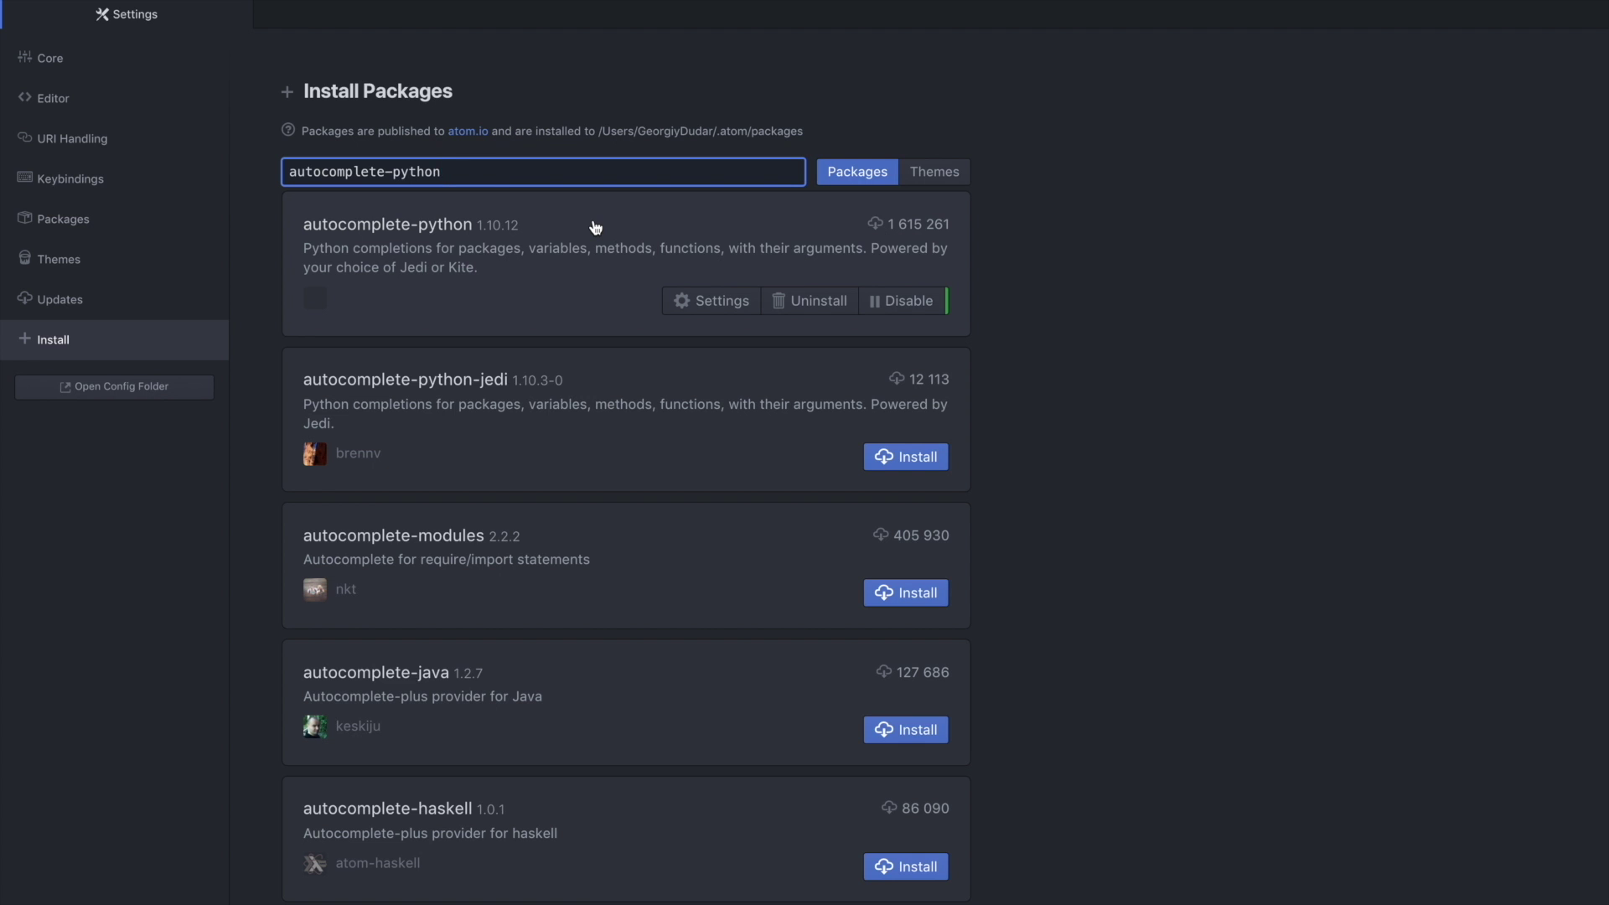The image size is (1609, 905).
Task: Select the Editor section icon
Action: point(25,97)
